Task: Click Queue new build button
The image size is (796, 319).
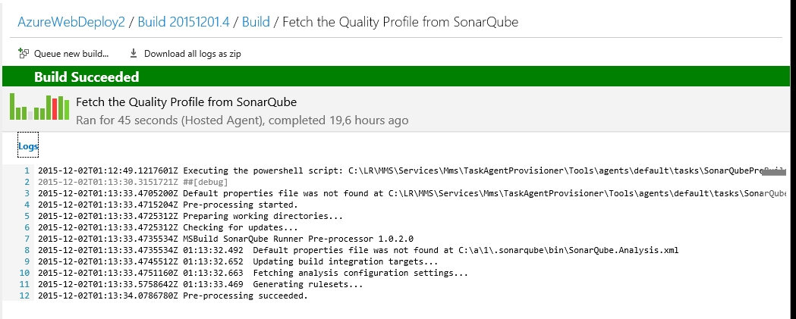Action: coord(64,53)
